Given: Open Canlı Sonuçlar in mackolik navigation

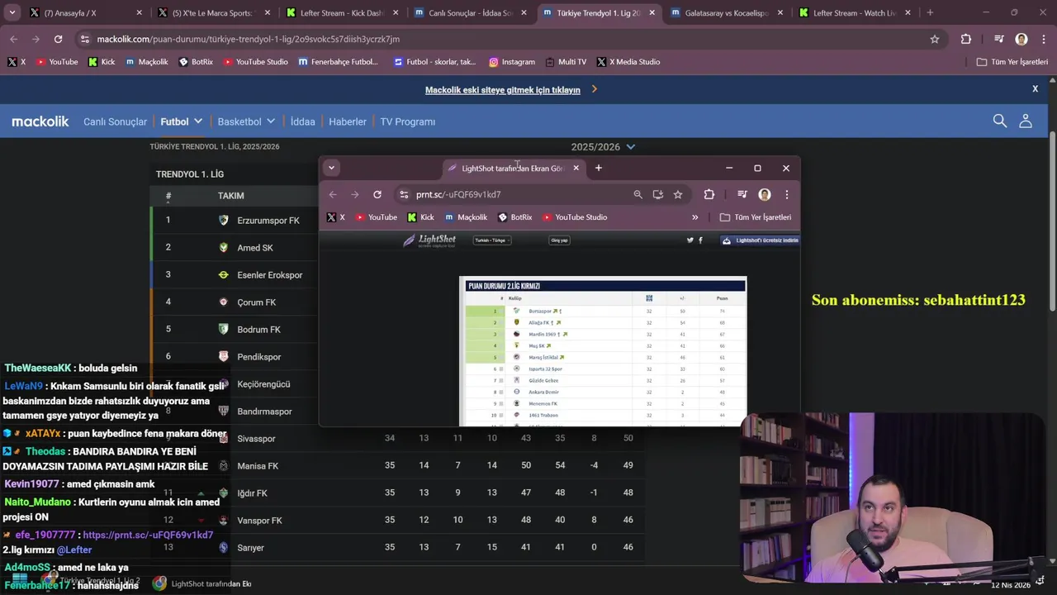Looking at the screenshot, I should click(x=115, y=121).
